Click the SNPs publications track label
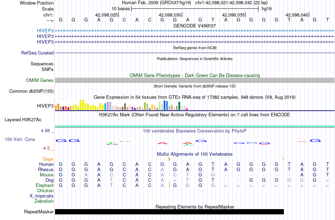This screenshot has height=220, width=335. pyautogui.click(x=48, y=69)
